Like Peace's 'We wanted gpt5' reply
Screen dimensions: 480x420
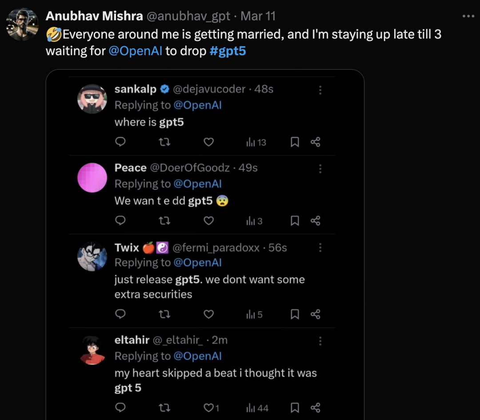[208, 220]
